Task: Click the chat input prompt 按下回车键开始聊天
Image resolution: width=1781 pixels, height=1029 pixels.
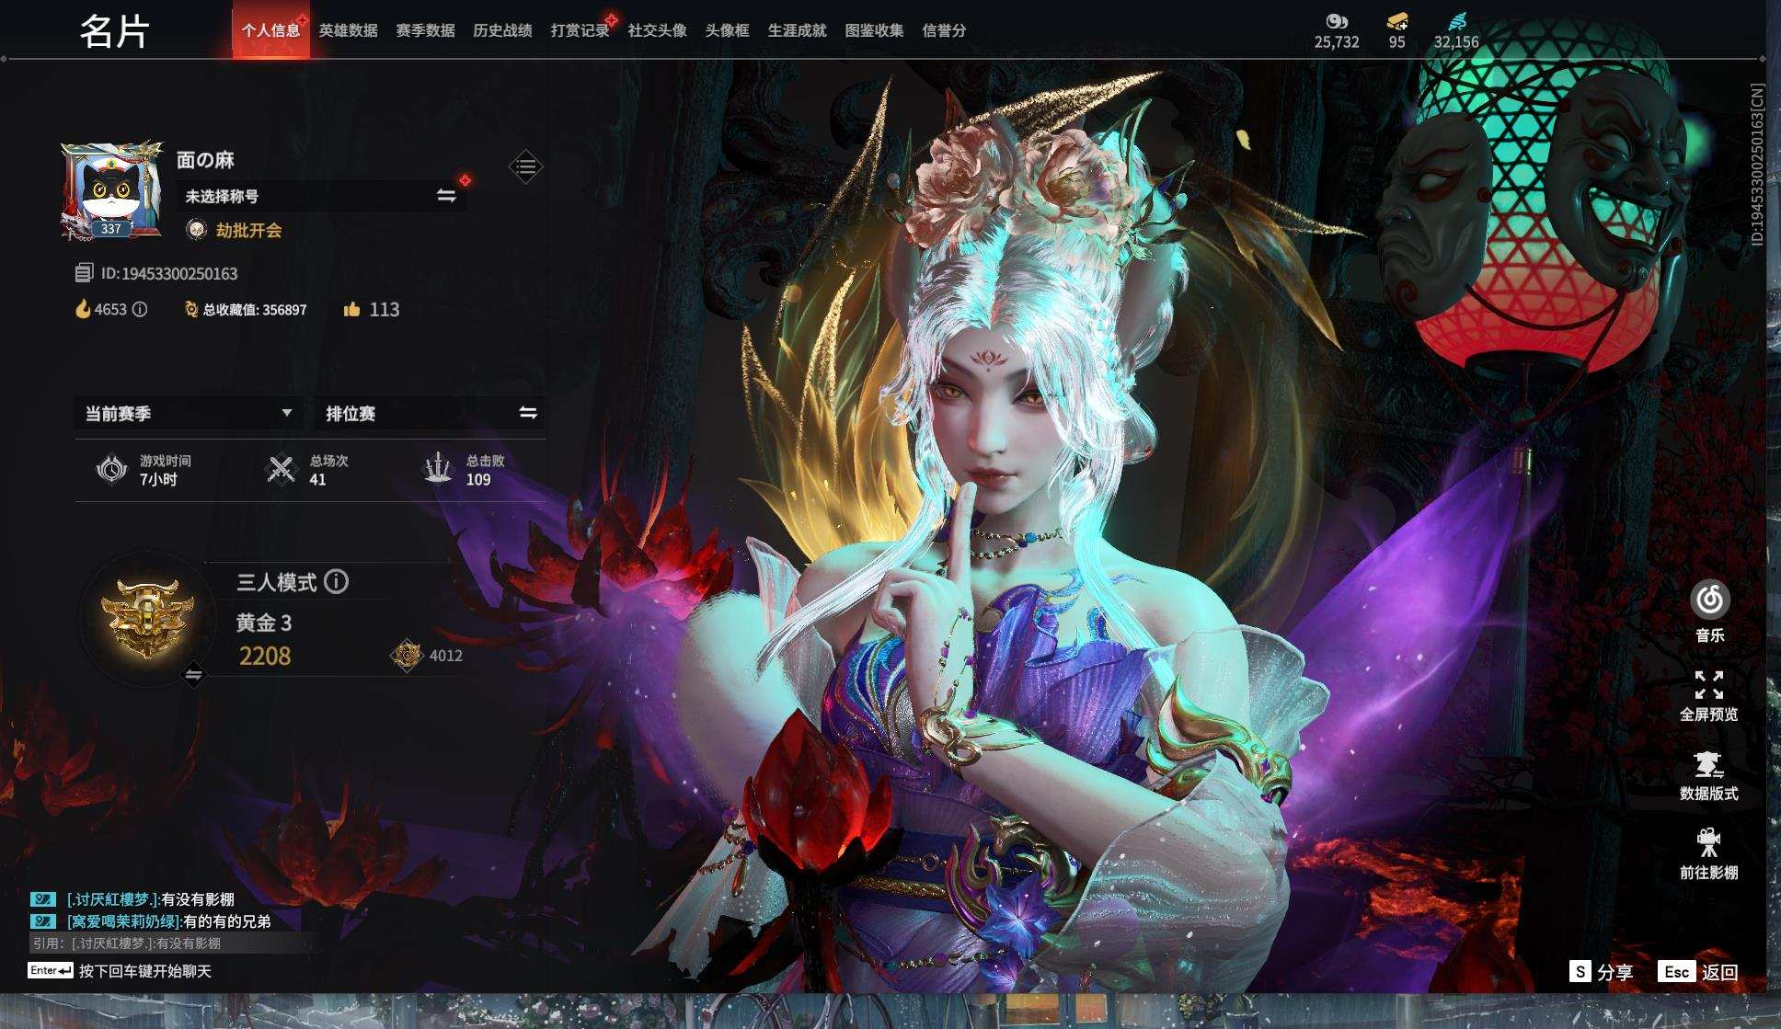Action: tap(144, 971)
